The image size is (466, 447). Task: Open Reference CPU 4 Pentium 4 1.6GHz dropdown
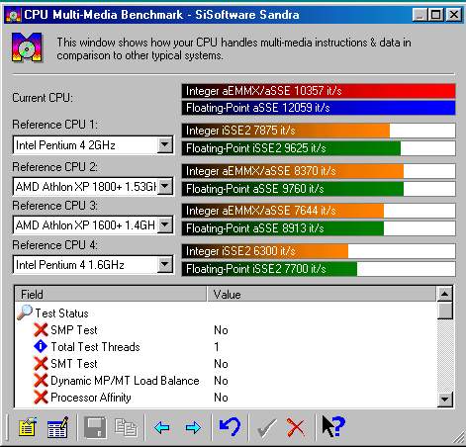pos(164,264)
